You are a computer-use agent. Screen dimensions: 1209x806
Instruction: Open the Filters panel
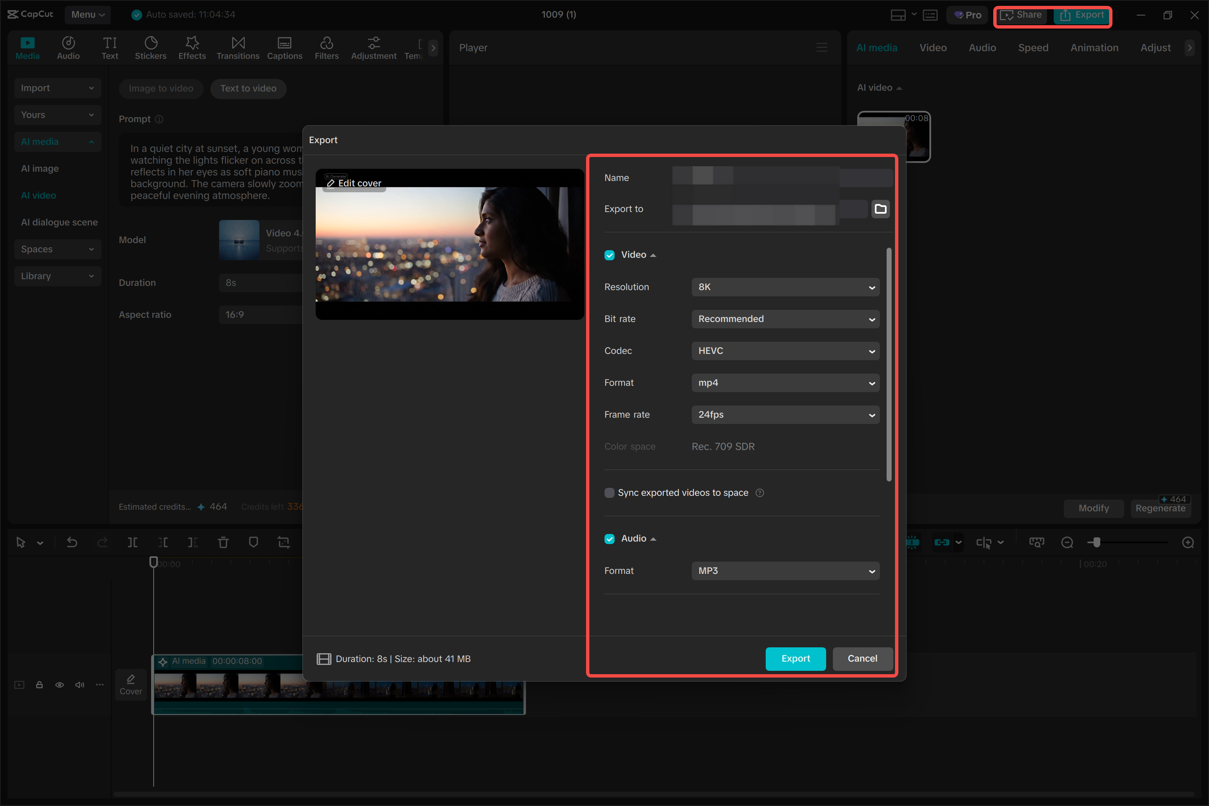coord(327,47)
